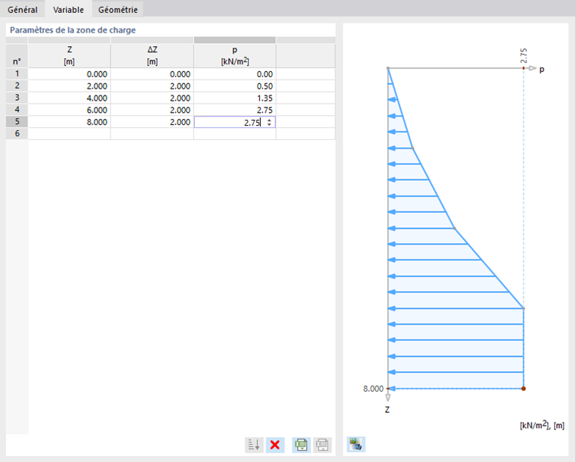Click empty Z cell in row 6
Viewport: 576px width, 462px height.
click(70, 133)
